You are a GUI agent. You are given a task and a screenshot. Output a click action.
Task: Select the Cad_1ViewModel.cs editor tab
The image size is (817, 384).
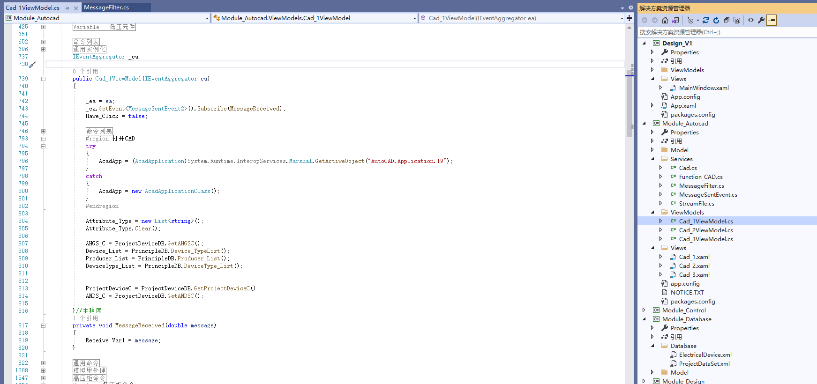(33, 7)
